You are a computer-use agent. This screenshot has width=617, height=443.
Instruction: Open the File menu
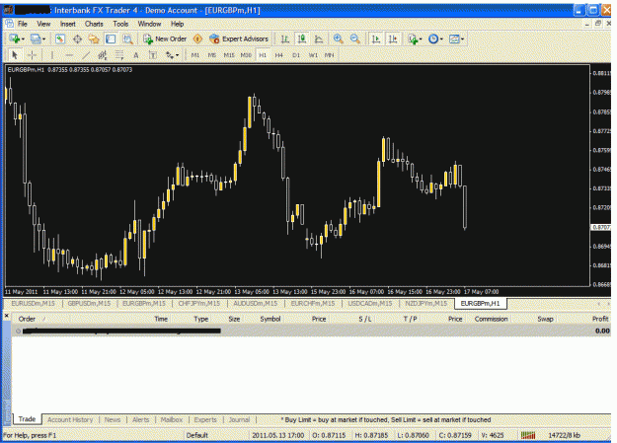pos(23,24)
